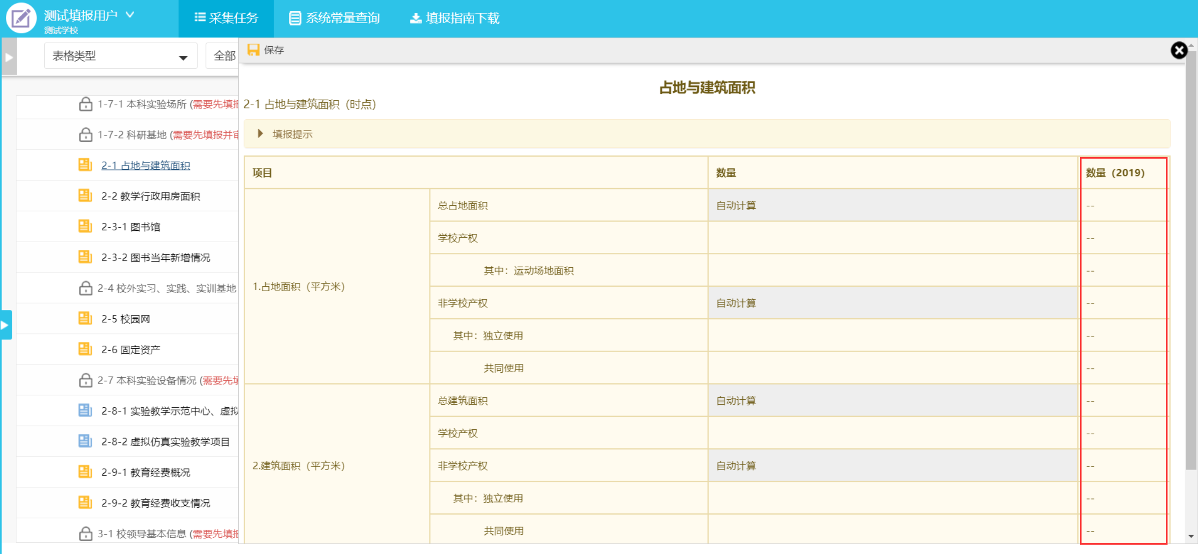Click lock icon beside 1-7-1 本科实验场所
This screenshot has height=554, width=1198.
[x=86, y=104]
